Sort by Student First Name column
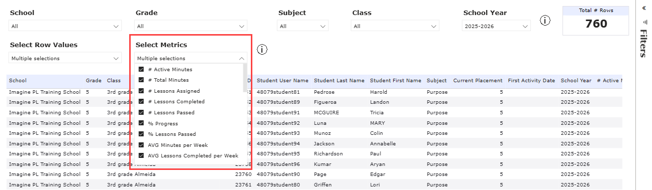This screenshot has width=652, height=190. (x=396, y=80)
